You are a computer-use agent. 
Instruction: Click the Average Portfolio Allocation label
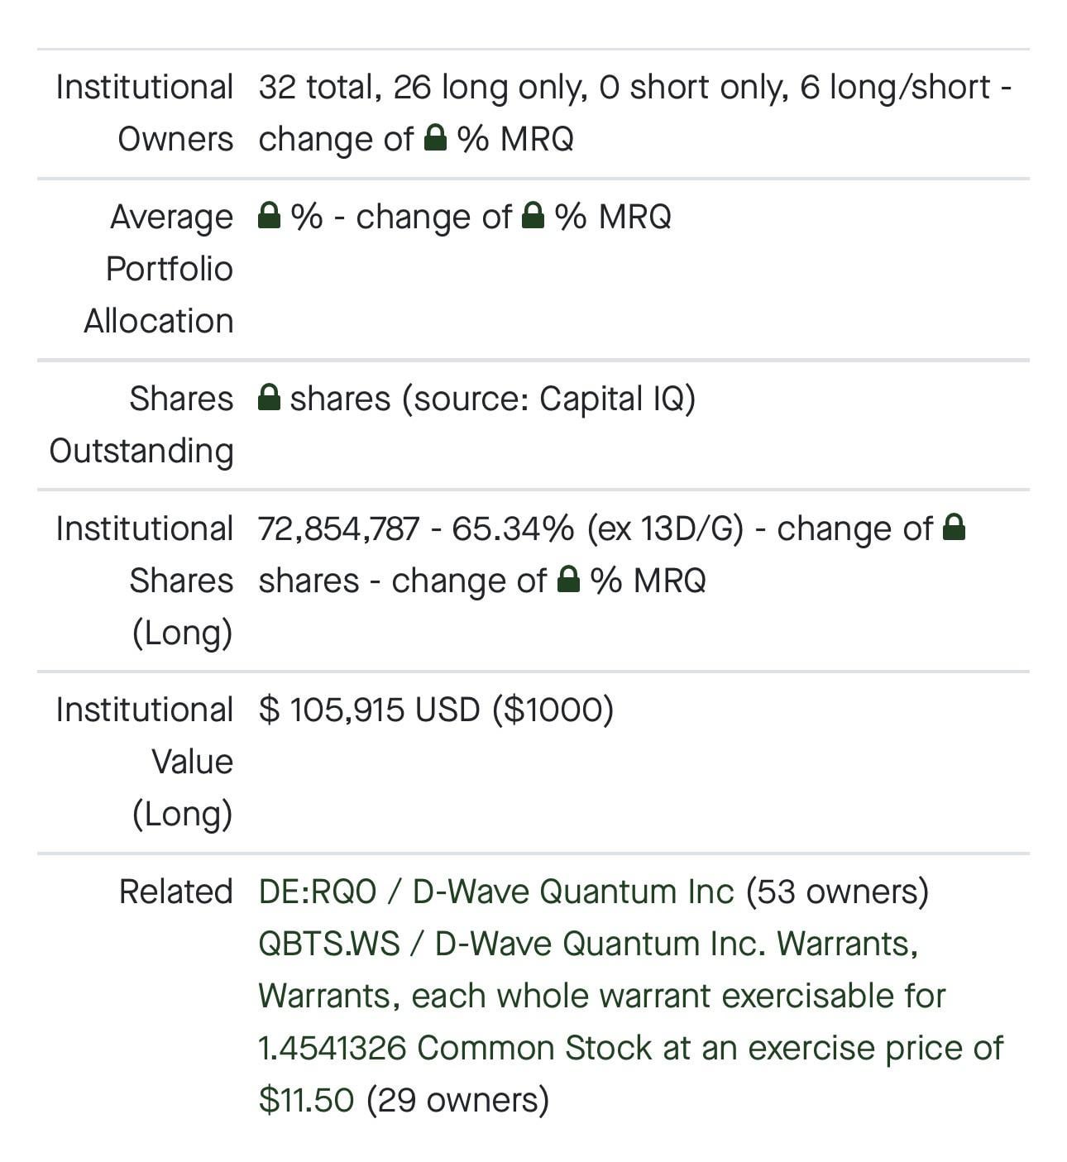[159, 269]
